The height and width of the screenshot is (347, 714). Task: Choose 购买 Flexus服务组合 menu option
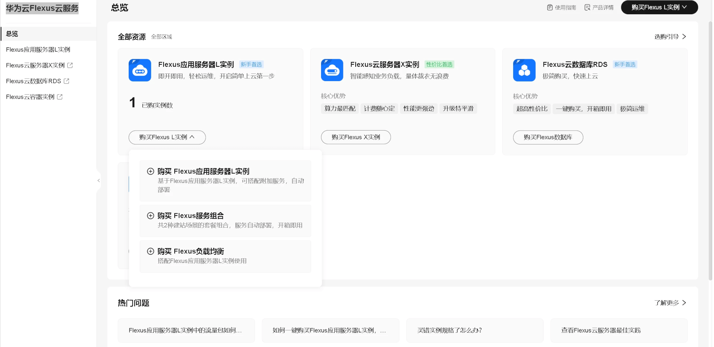225,221
